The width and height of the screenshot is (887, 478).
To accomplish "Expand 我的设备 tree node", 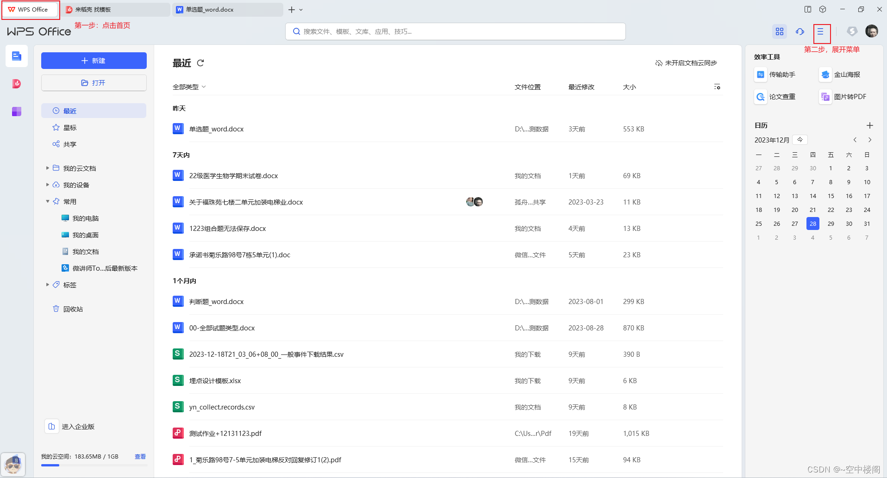I will (47, 185).
